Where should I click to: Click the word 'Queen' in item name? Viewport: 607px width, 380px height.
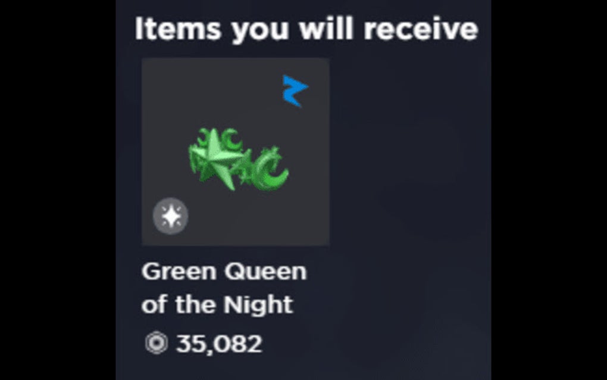coord(265,272)
